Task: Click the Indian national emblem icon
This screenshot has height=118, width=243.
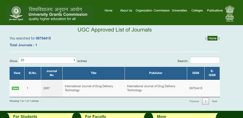Action: pos(230,14)
